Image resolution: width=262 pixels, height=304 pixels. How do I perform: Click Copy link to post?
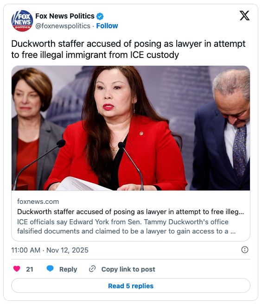click(128, 269)
